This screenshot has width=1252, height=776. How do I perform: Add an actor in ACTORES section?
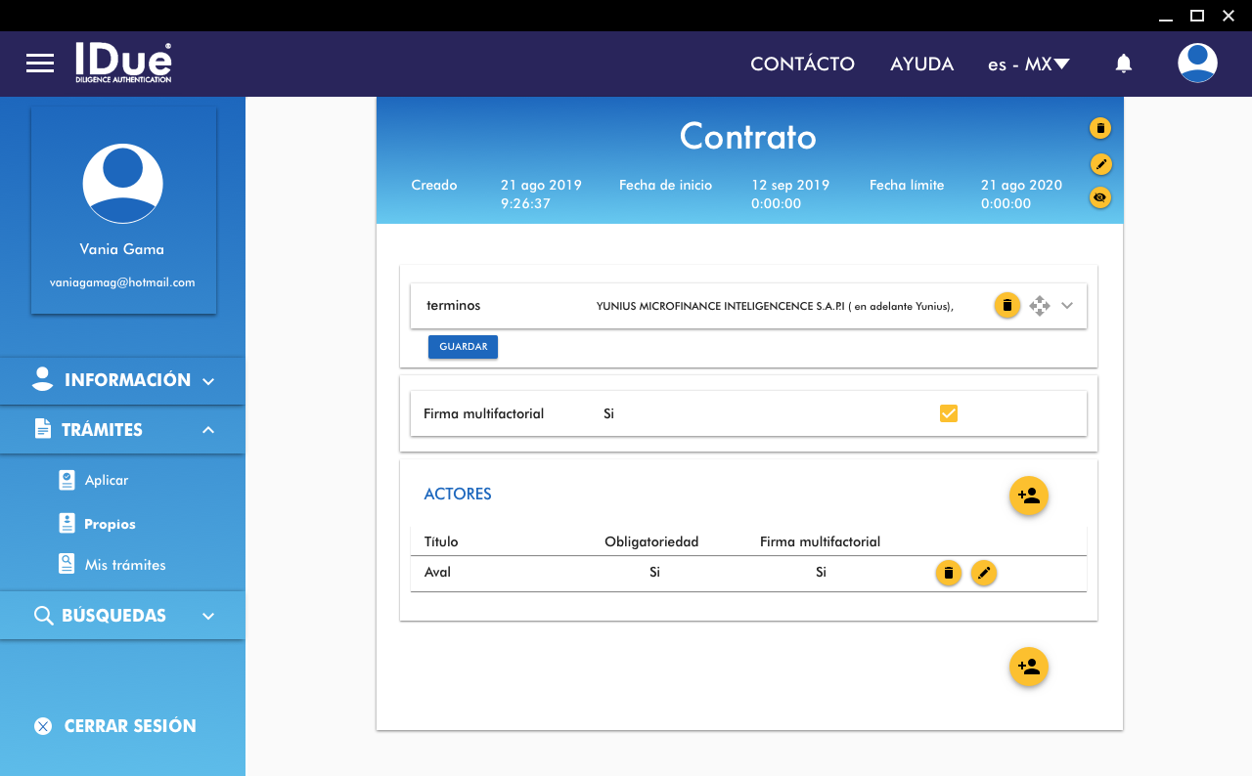coord(1028,496)
